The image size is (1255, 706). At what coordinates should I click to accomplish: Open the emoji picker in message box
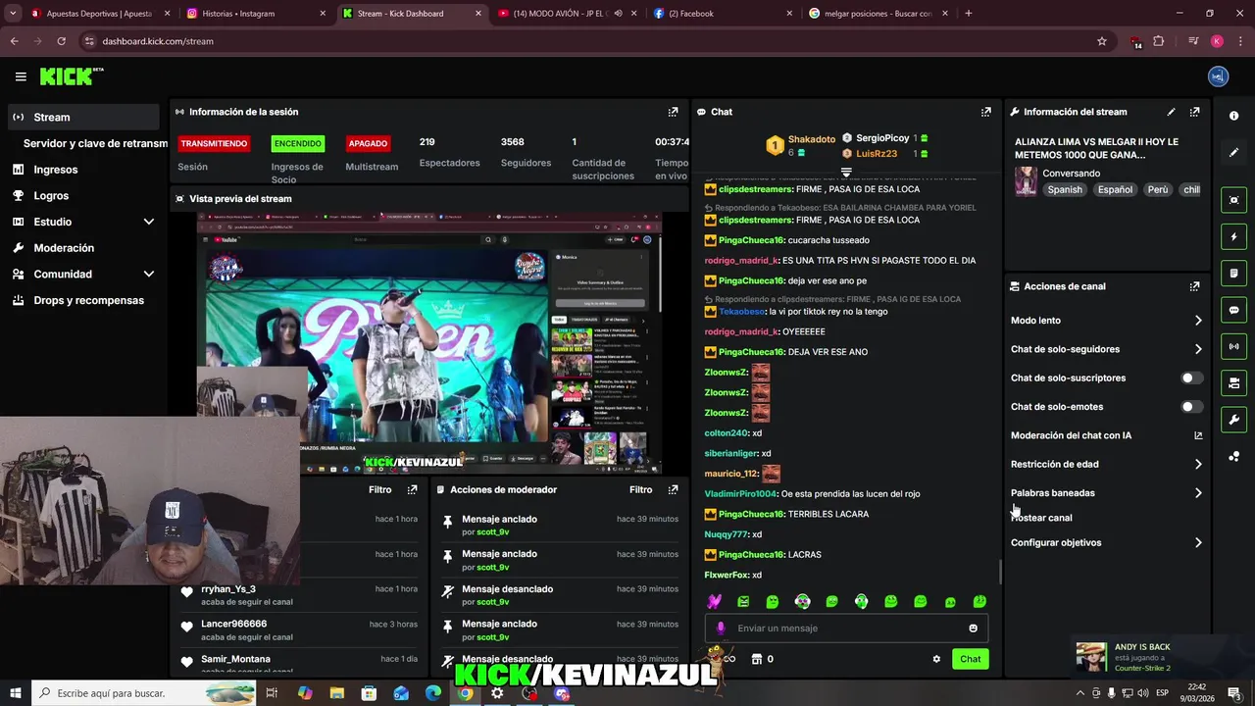click(973, 629)
